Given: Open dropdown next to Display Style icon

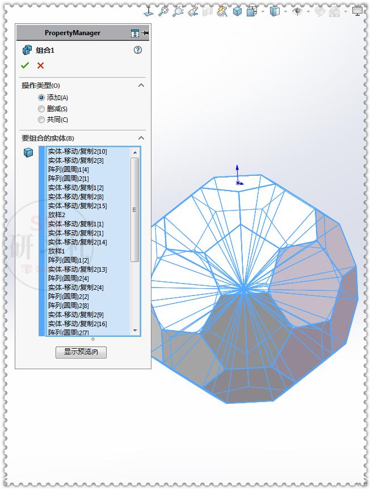Looking at the screenshot, I should point(263,12).
